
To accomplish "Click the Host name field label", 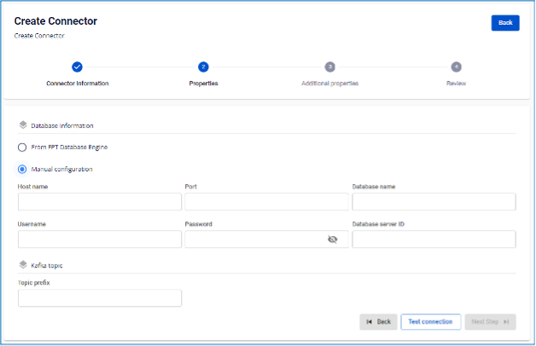I will (32, 187).
